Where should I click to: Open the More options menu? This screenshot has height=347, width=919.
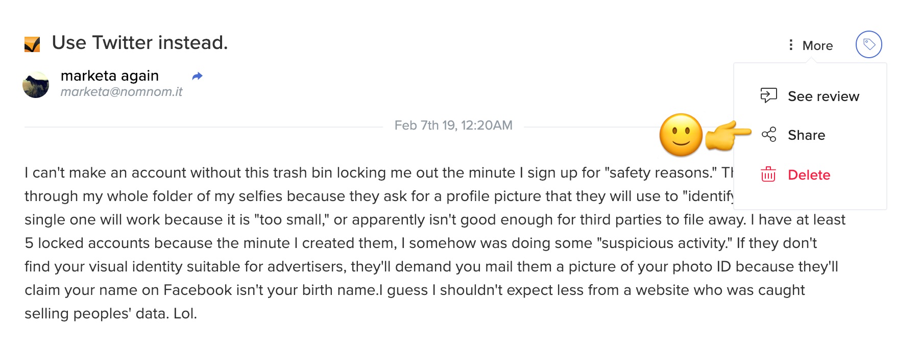tap(811, 45)
